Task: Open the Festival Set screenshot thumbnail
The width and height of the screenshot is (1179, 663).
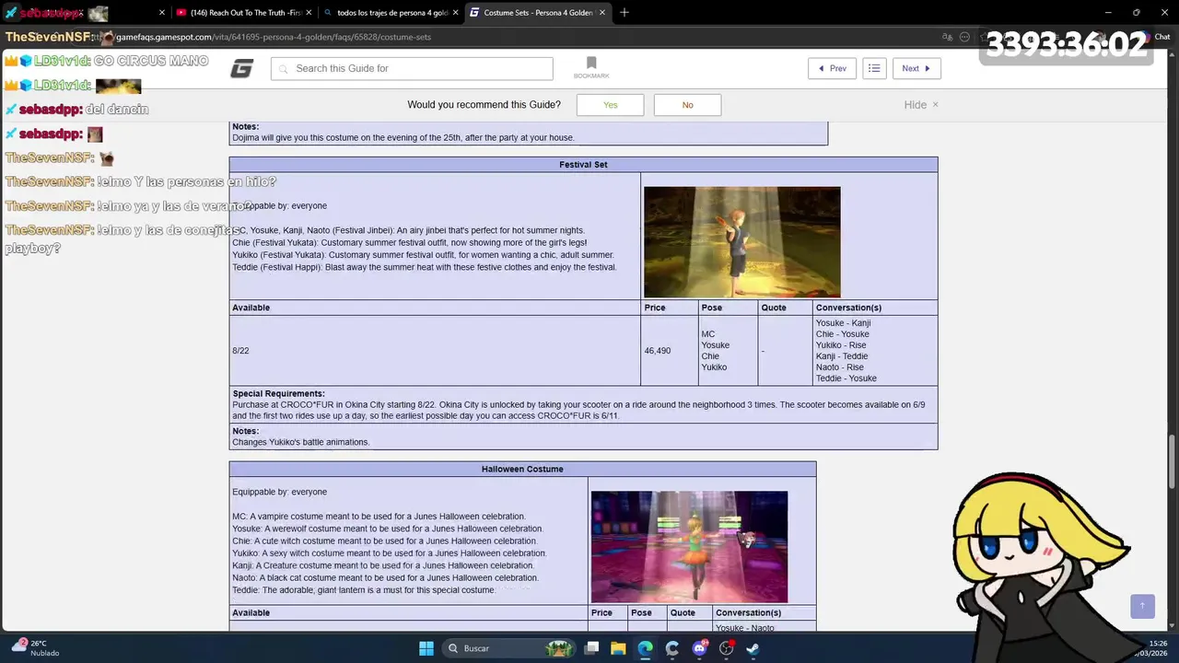Action: point(742,242)
